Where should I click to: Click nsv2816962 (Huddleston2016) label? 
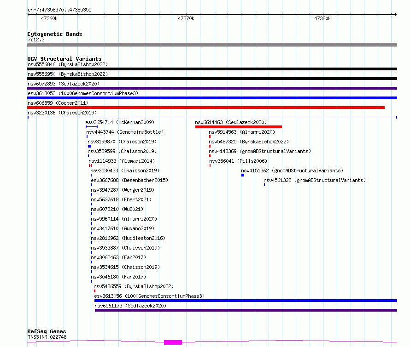tap(128, 238)
